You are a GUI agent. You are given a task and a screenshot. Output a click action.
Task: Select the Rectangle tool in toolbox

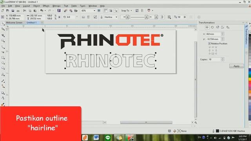[x=3, y=58]
